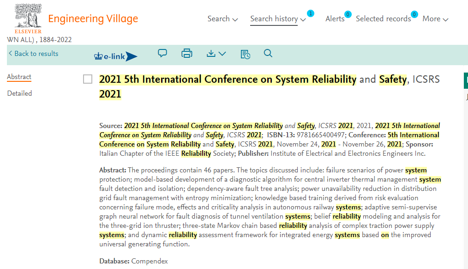Click the record title ICSRS 2021
Image resolution: width=468 pixels, height=269 pixels.
pyautogui.click(x=269, y=87)
